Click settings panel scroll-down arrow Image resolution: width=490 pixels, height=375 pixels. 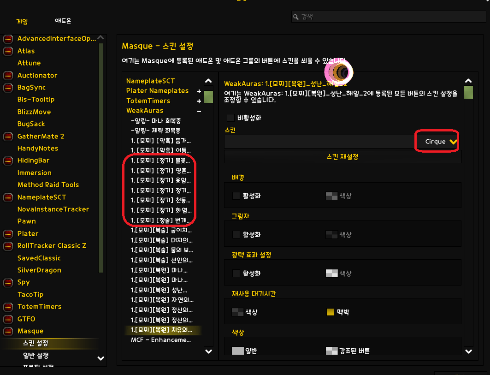(x=468, y=351)
